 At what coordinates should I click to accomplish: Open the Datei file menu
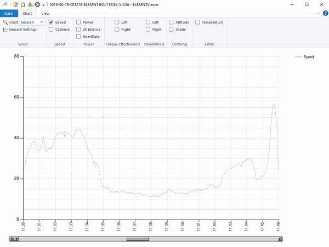click(x=9, y=13)
